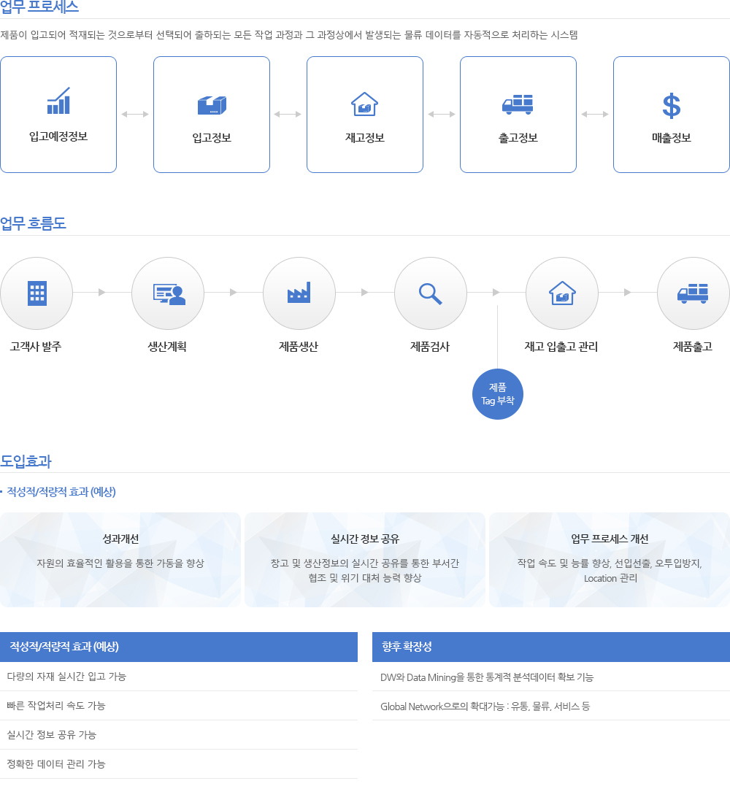The width and height of the screenshot is (730, 789).
Task: Click the 출고정보 truck icon
Action: pyautogui.click(x=518, y=104)
